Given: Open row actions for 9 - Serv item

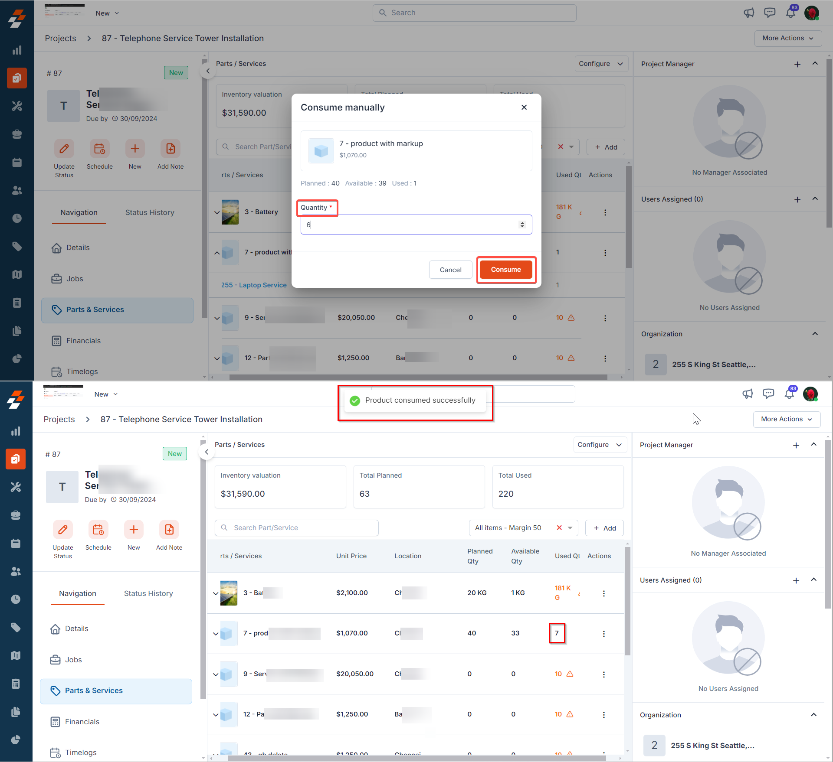Looking at the screenshot, I should tap(603, 674).
